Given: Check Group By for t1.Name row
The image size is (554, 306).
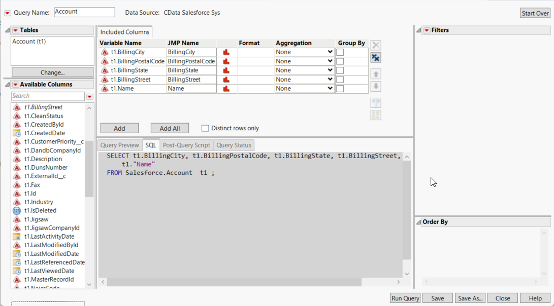Looking at the screenshot, I should pyautogui.click(x=339, y=88).
